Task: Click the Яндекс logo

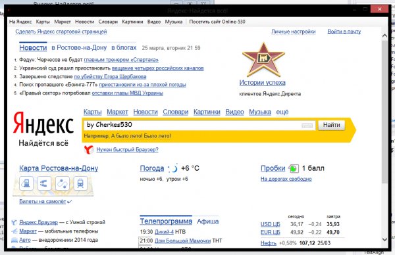Action: tap(43, 123)
